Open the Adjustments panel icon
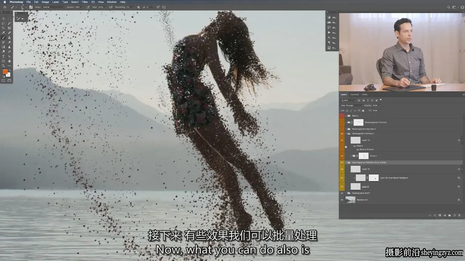Screen dimensions: 465x261 (329, 17)
